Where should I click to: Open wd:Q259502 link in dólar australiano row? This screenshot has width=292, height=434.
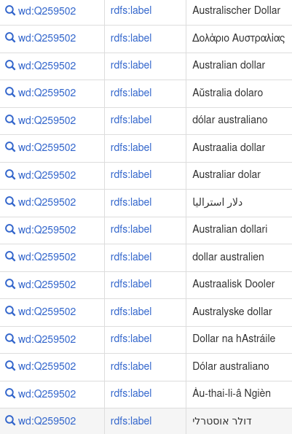point(47,120)
